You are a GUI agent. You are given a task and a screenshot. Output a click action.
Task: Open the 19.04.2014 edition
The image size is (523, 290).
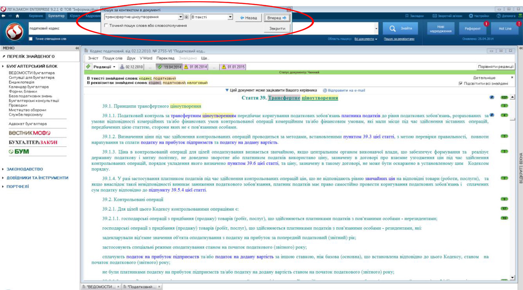coord(170,67)
